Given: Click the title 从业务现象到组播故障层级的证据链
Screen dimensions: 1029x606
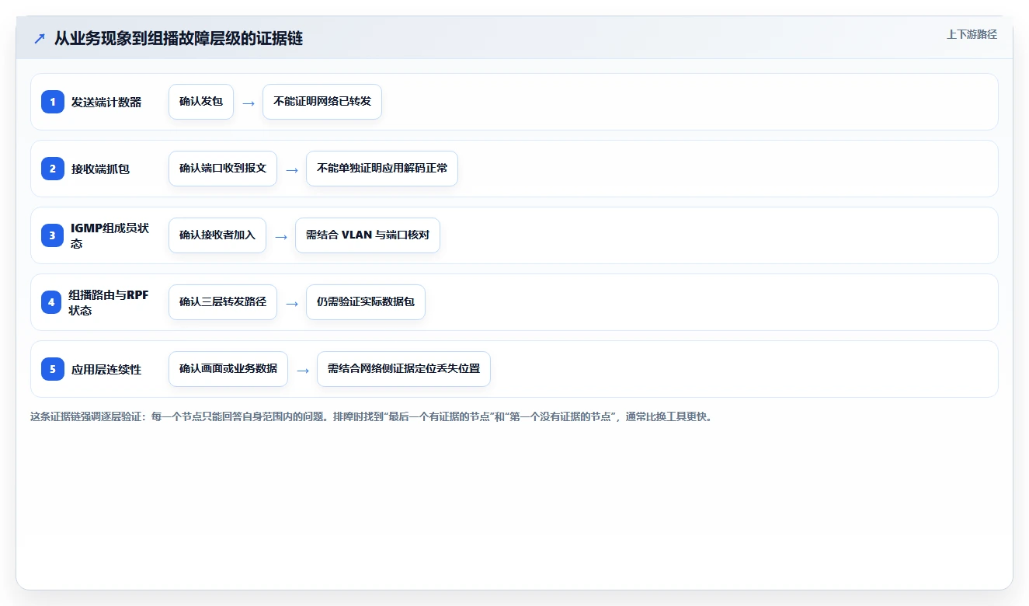Looking at the screenshot, I should click(179, 39).
